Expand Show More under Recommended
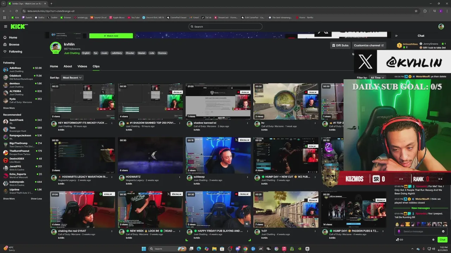Image resolution: width=451 pixels, height=253 pixels. coord(9,199)
